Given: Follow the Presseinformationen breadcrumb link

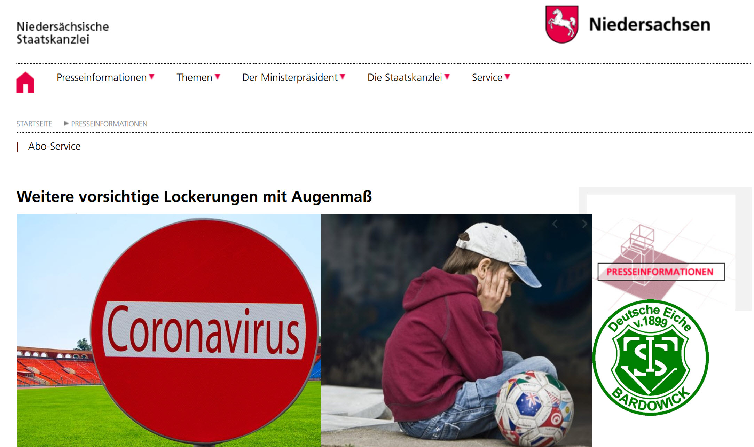Looking at the screenshot, I should [x=109, y=124].
